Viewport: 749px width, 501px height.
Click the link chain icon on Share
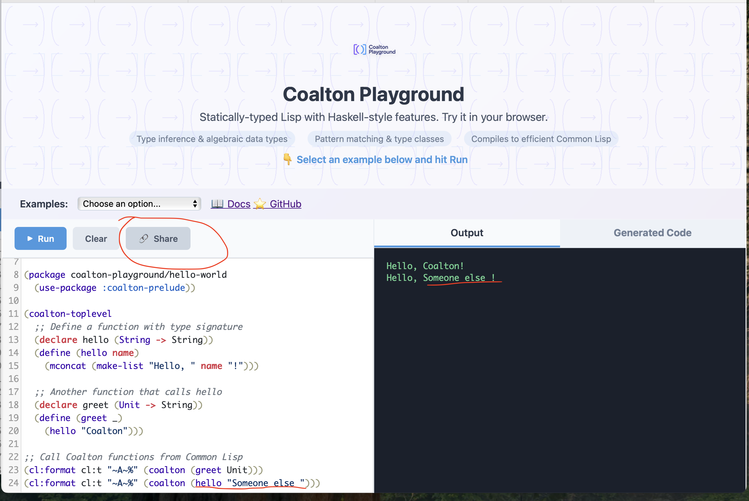point(143,238)
